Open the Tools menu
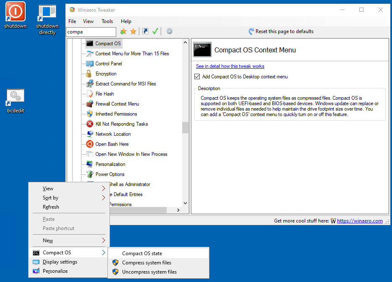 click(107, 21)
